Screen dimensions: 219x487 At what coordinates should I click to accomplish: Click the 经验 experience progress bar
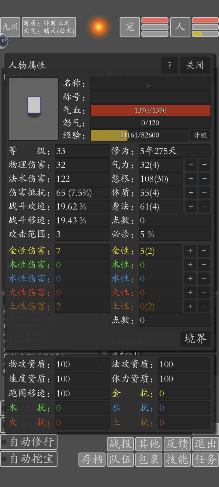(139, 135)
